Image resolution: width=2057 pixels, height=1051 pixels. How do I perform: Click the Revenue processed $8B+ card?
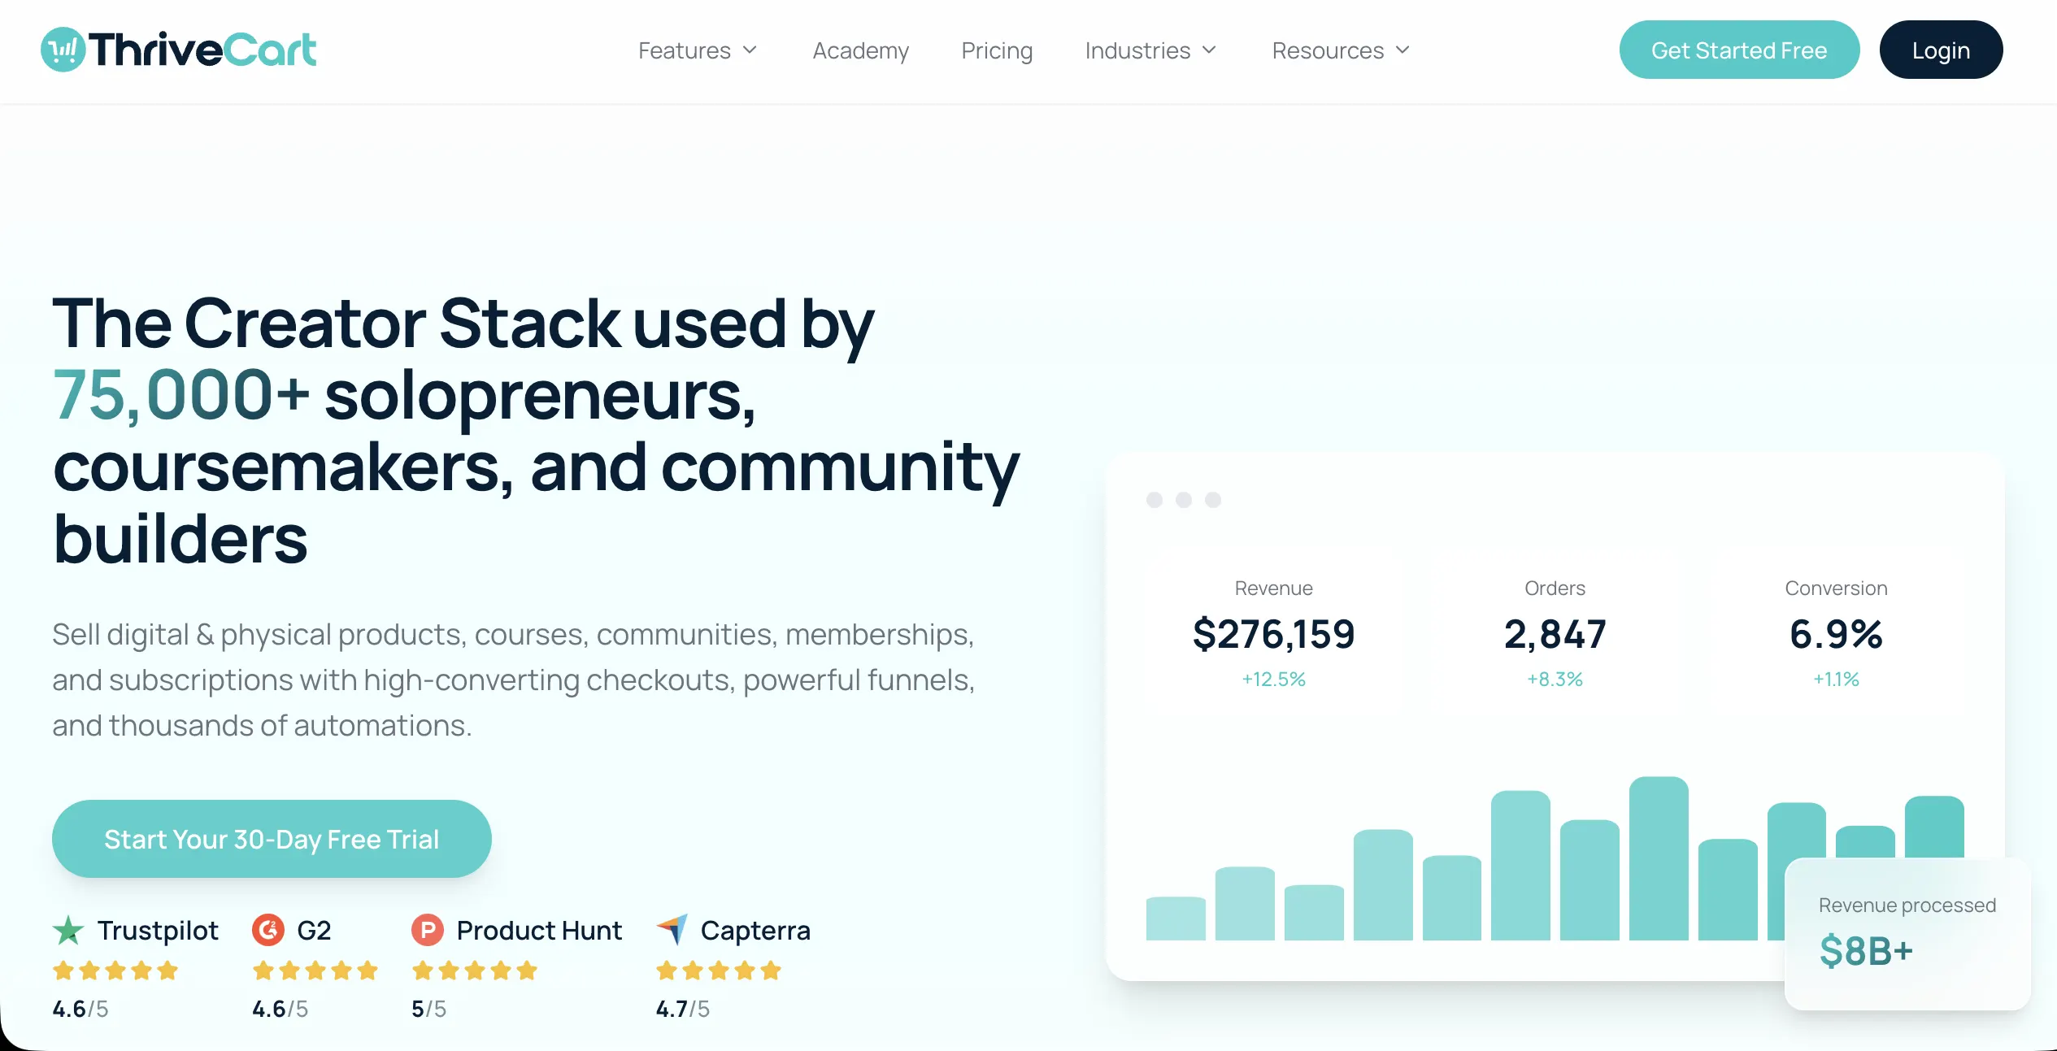pos(1907,934)
